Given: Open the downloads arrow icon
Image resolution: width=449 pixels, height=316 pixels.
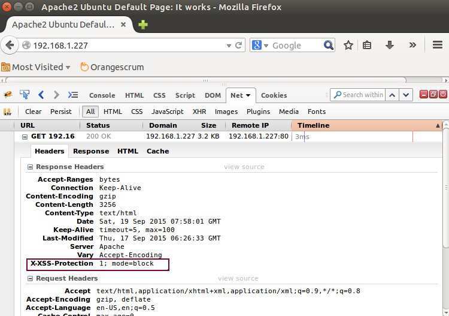Looking at the screenshot, I should click(390, 45).
